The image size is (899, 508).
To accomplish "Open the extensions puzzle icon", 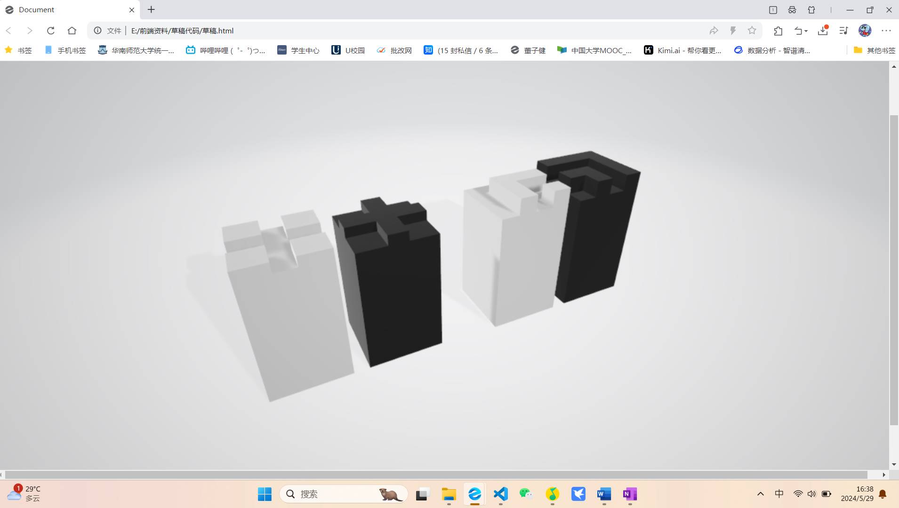I will coord(778,31).
